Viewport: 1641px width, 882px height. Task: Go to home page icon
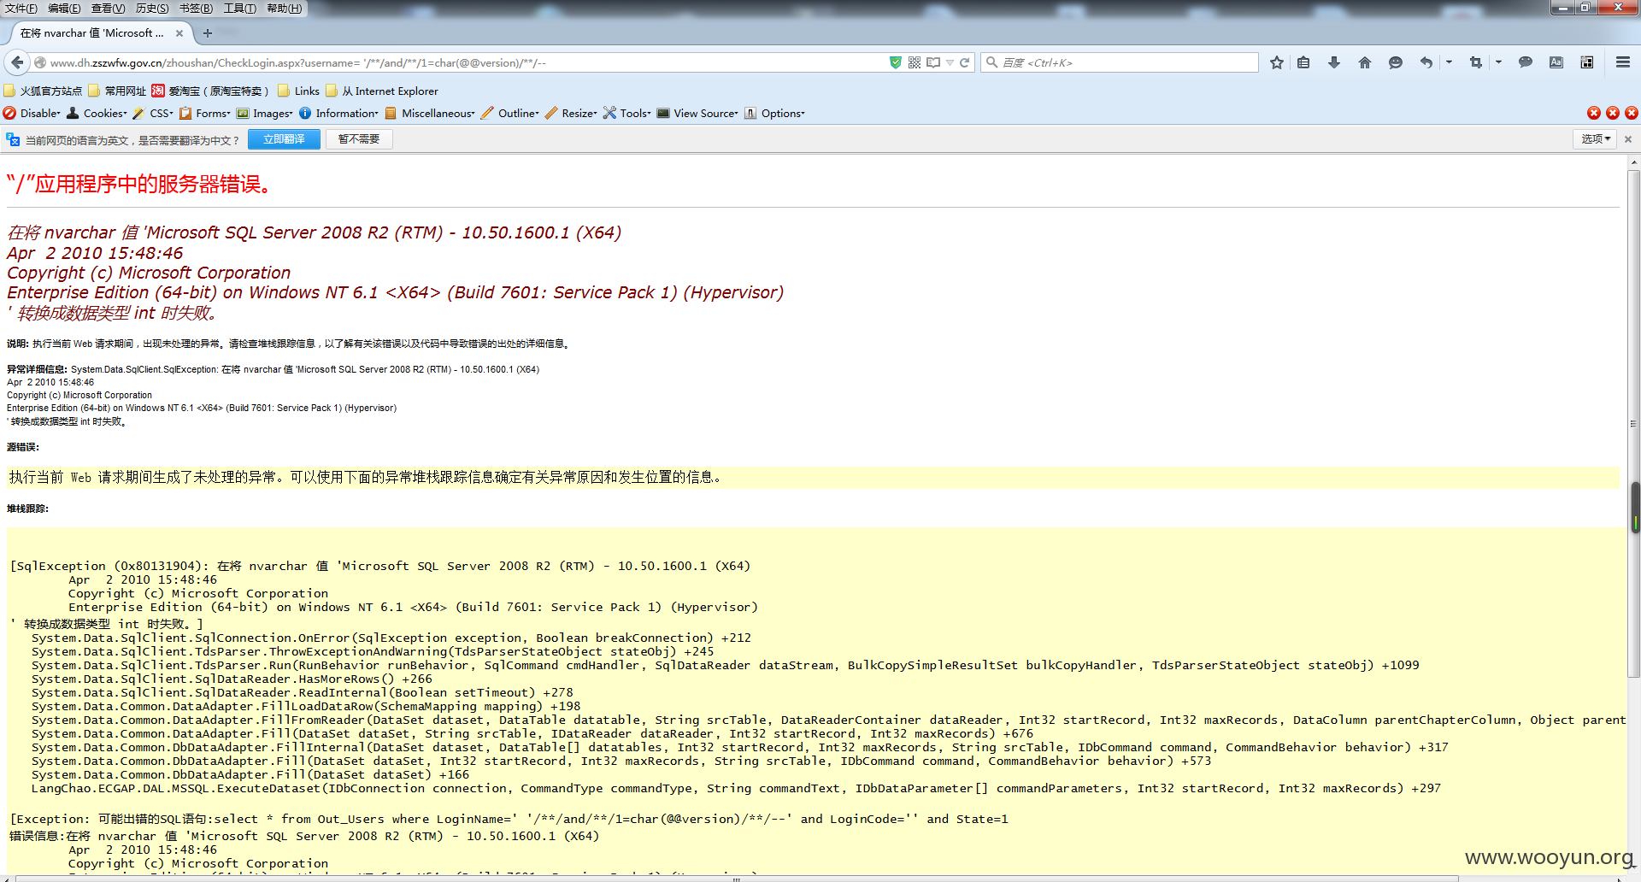(x=1365, y=62)
